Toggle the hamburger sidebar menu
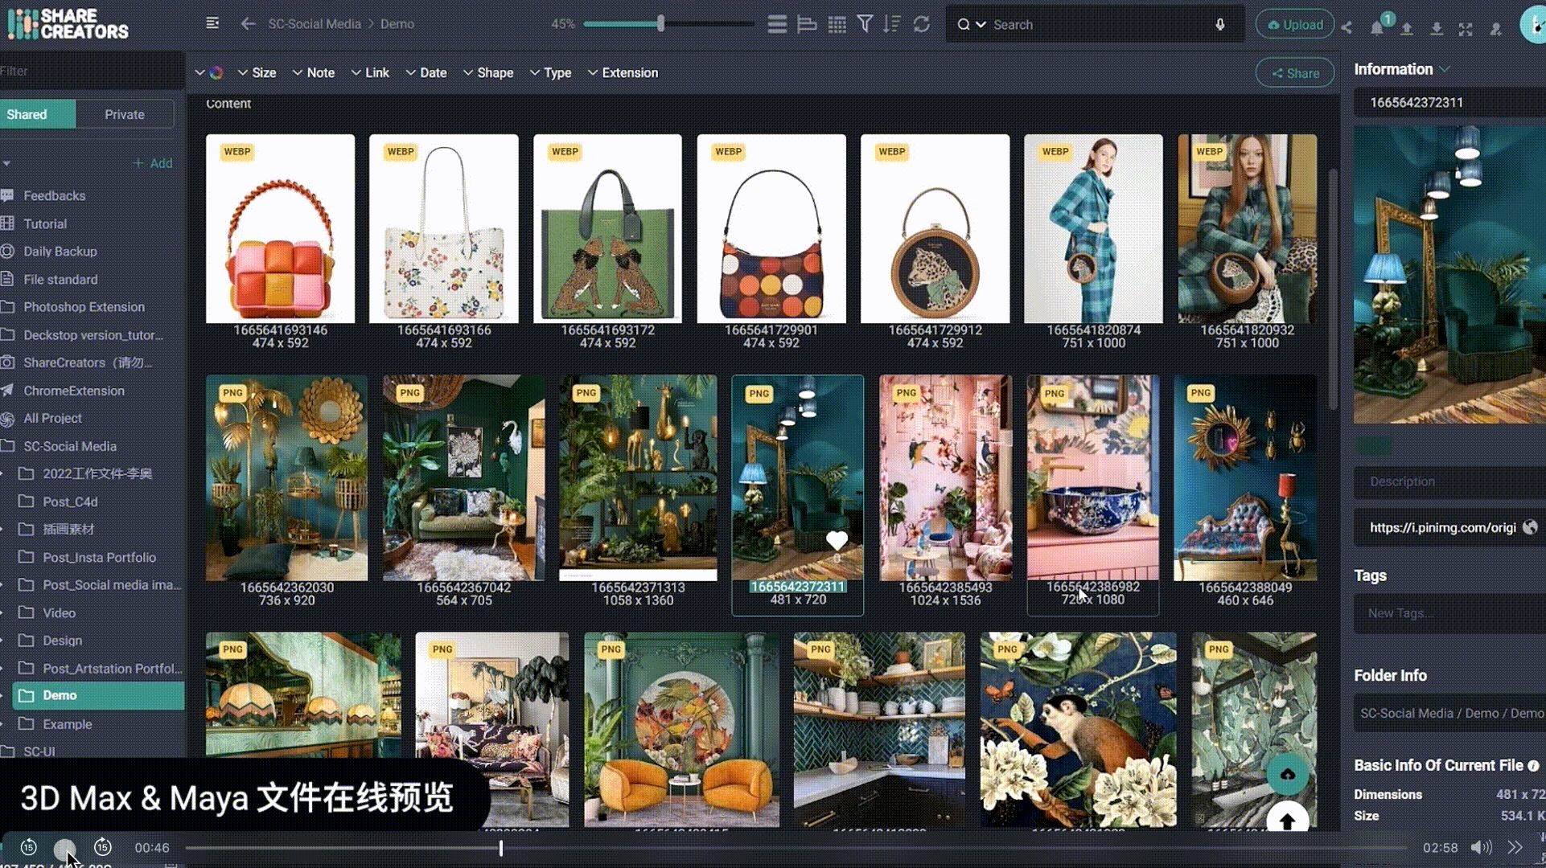Image resolution: width=1546 pixels, height=868 pixels. (212, 23)
